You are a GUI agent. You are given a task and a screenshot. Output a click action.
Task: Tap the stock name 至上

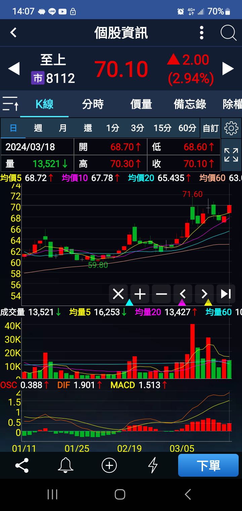[53, 61]
